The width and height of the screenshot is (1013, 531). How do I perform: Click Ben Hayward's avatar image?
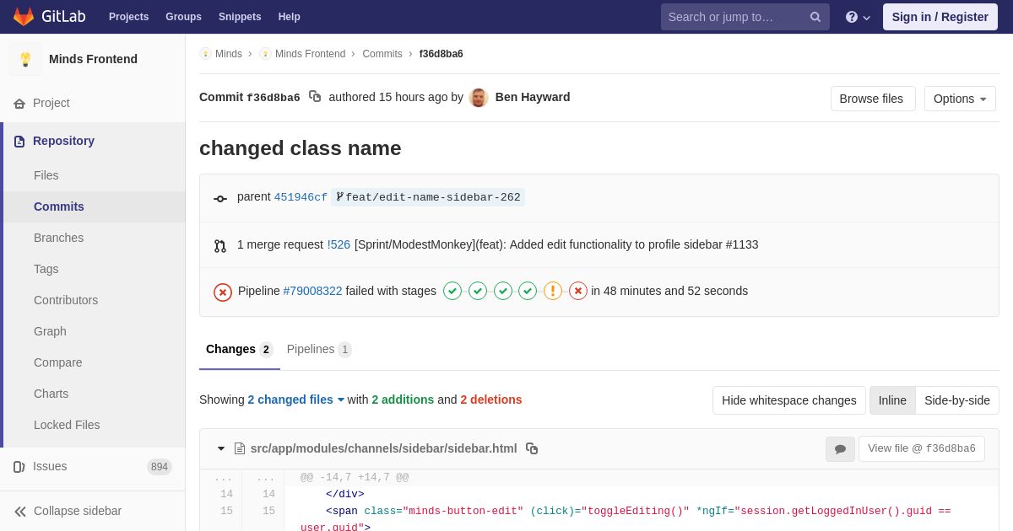(479, 97)
